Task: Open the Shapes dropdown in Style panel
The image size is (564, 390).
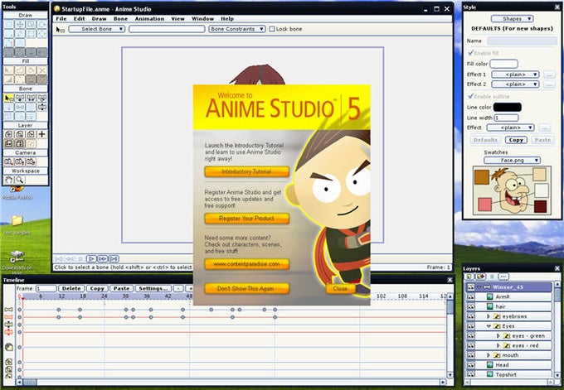Action: (512, 19)
